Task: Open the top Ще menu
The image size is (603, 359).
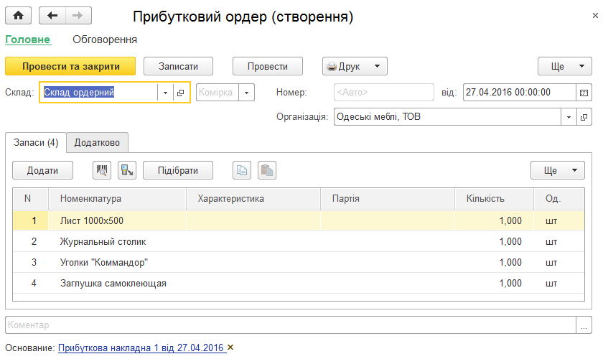Action: [565, 66]
